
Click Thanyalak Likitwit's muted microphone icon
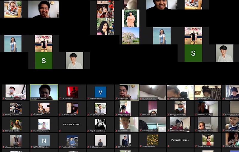pyautogui.click(x=168, y=99)
